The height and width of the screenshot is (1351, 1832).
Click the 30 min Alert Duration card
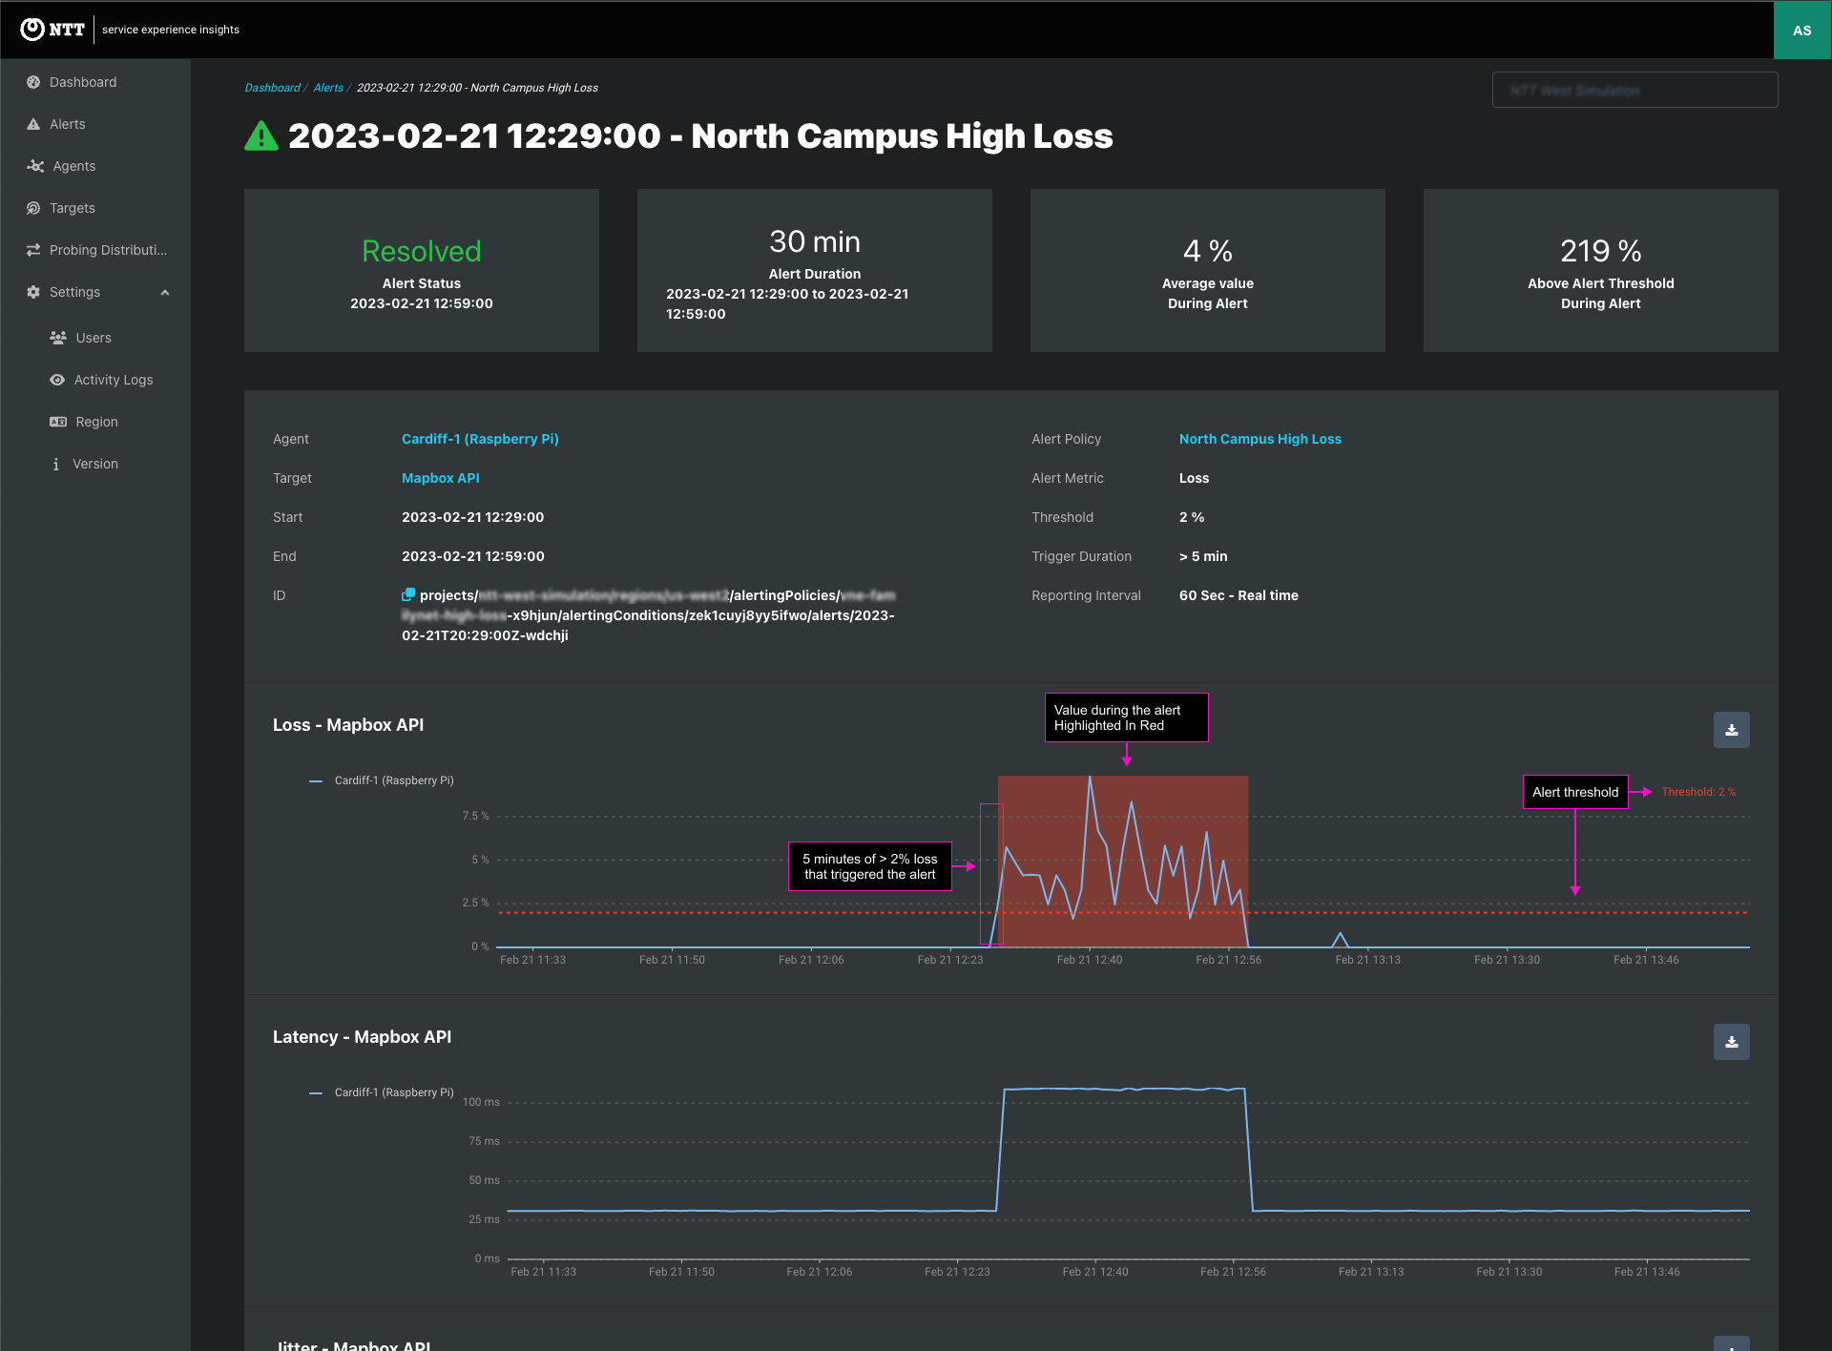pyautogui.click(x=815, y=270)
